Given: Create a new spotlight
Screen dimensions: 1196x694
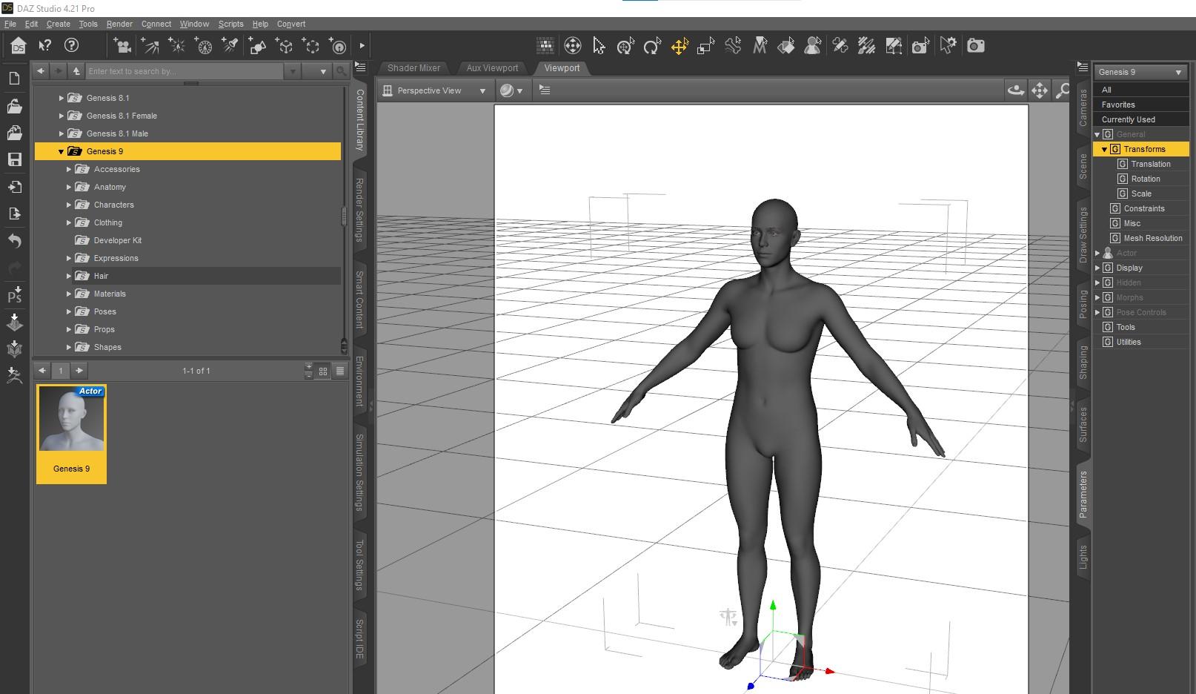Looking at the screenshot, I should (x=230, y=46).
